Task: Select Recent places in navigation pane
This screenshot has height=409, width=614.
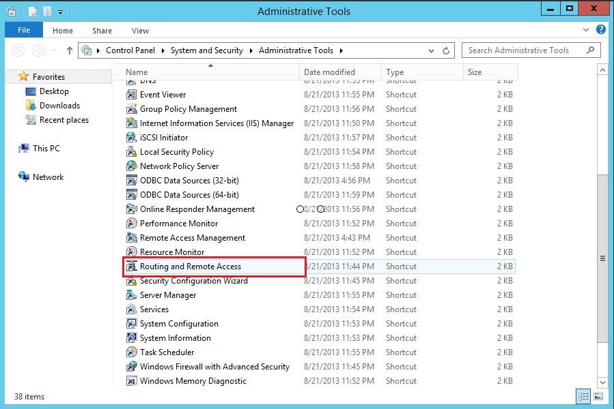Action: tap(64, 120)
